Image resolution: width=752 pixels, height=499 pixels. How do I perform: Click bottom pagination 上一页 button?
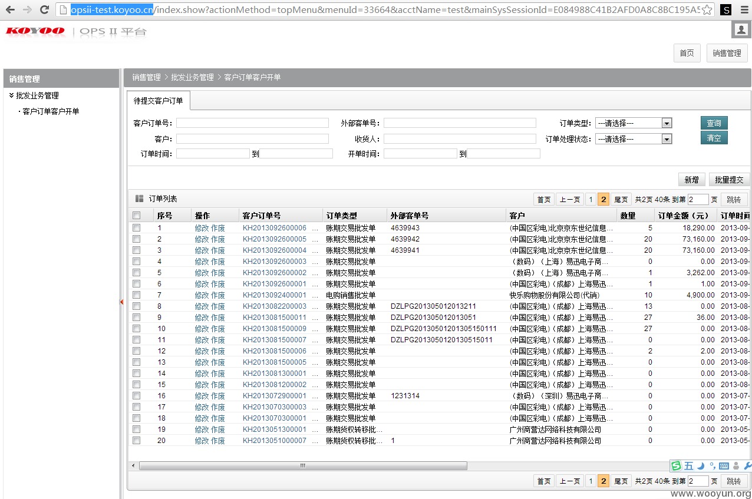point(569,481)
